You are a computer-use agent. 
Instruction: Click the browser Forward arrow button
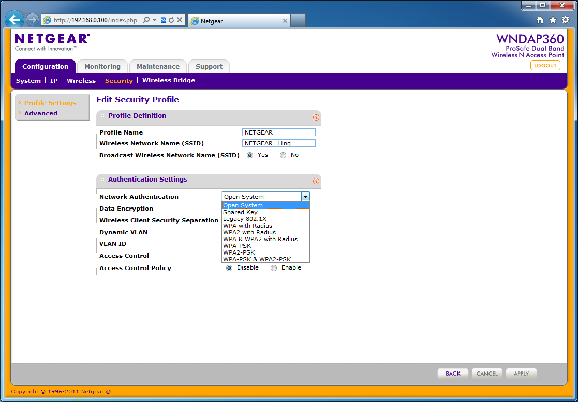pos(33,20)
